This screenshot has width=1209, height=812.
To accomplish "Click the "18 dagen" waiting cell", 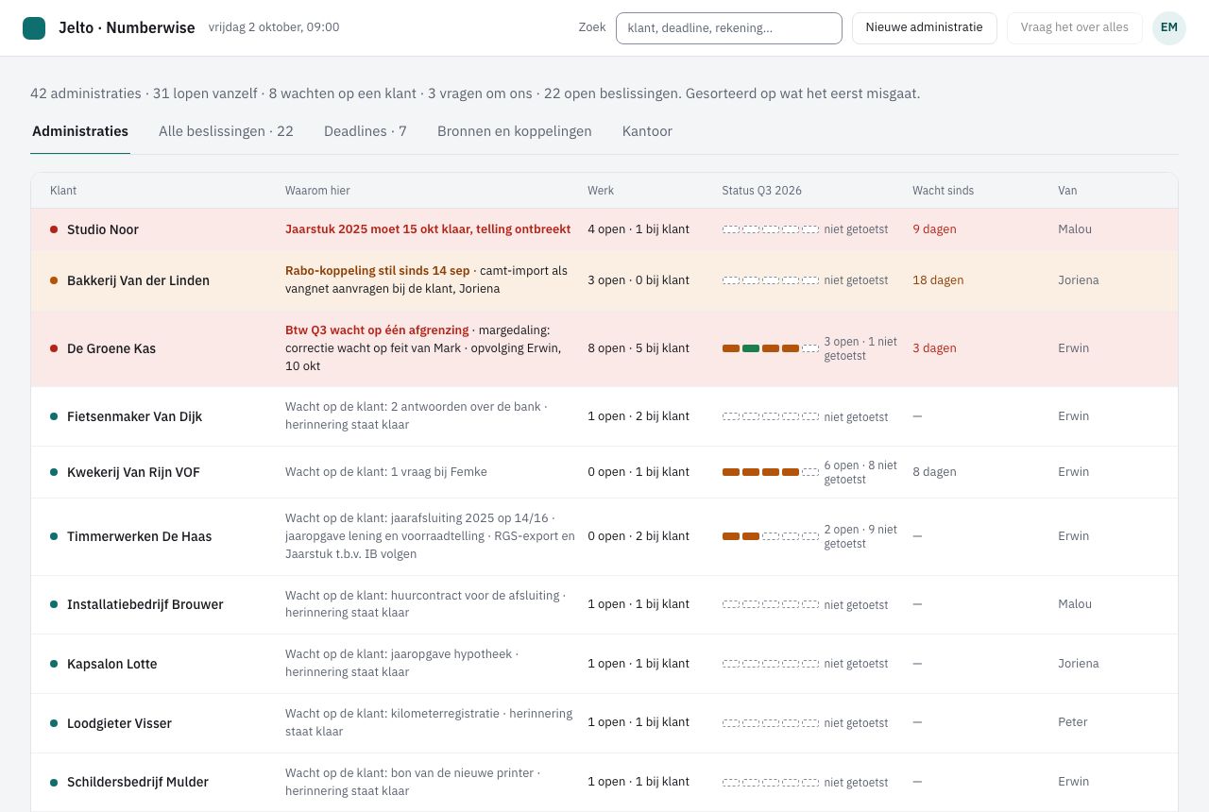I will (938, 280).
